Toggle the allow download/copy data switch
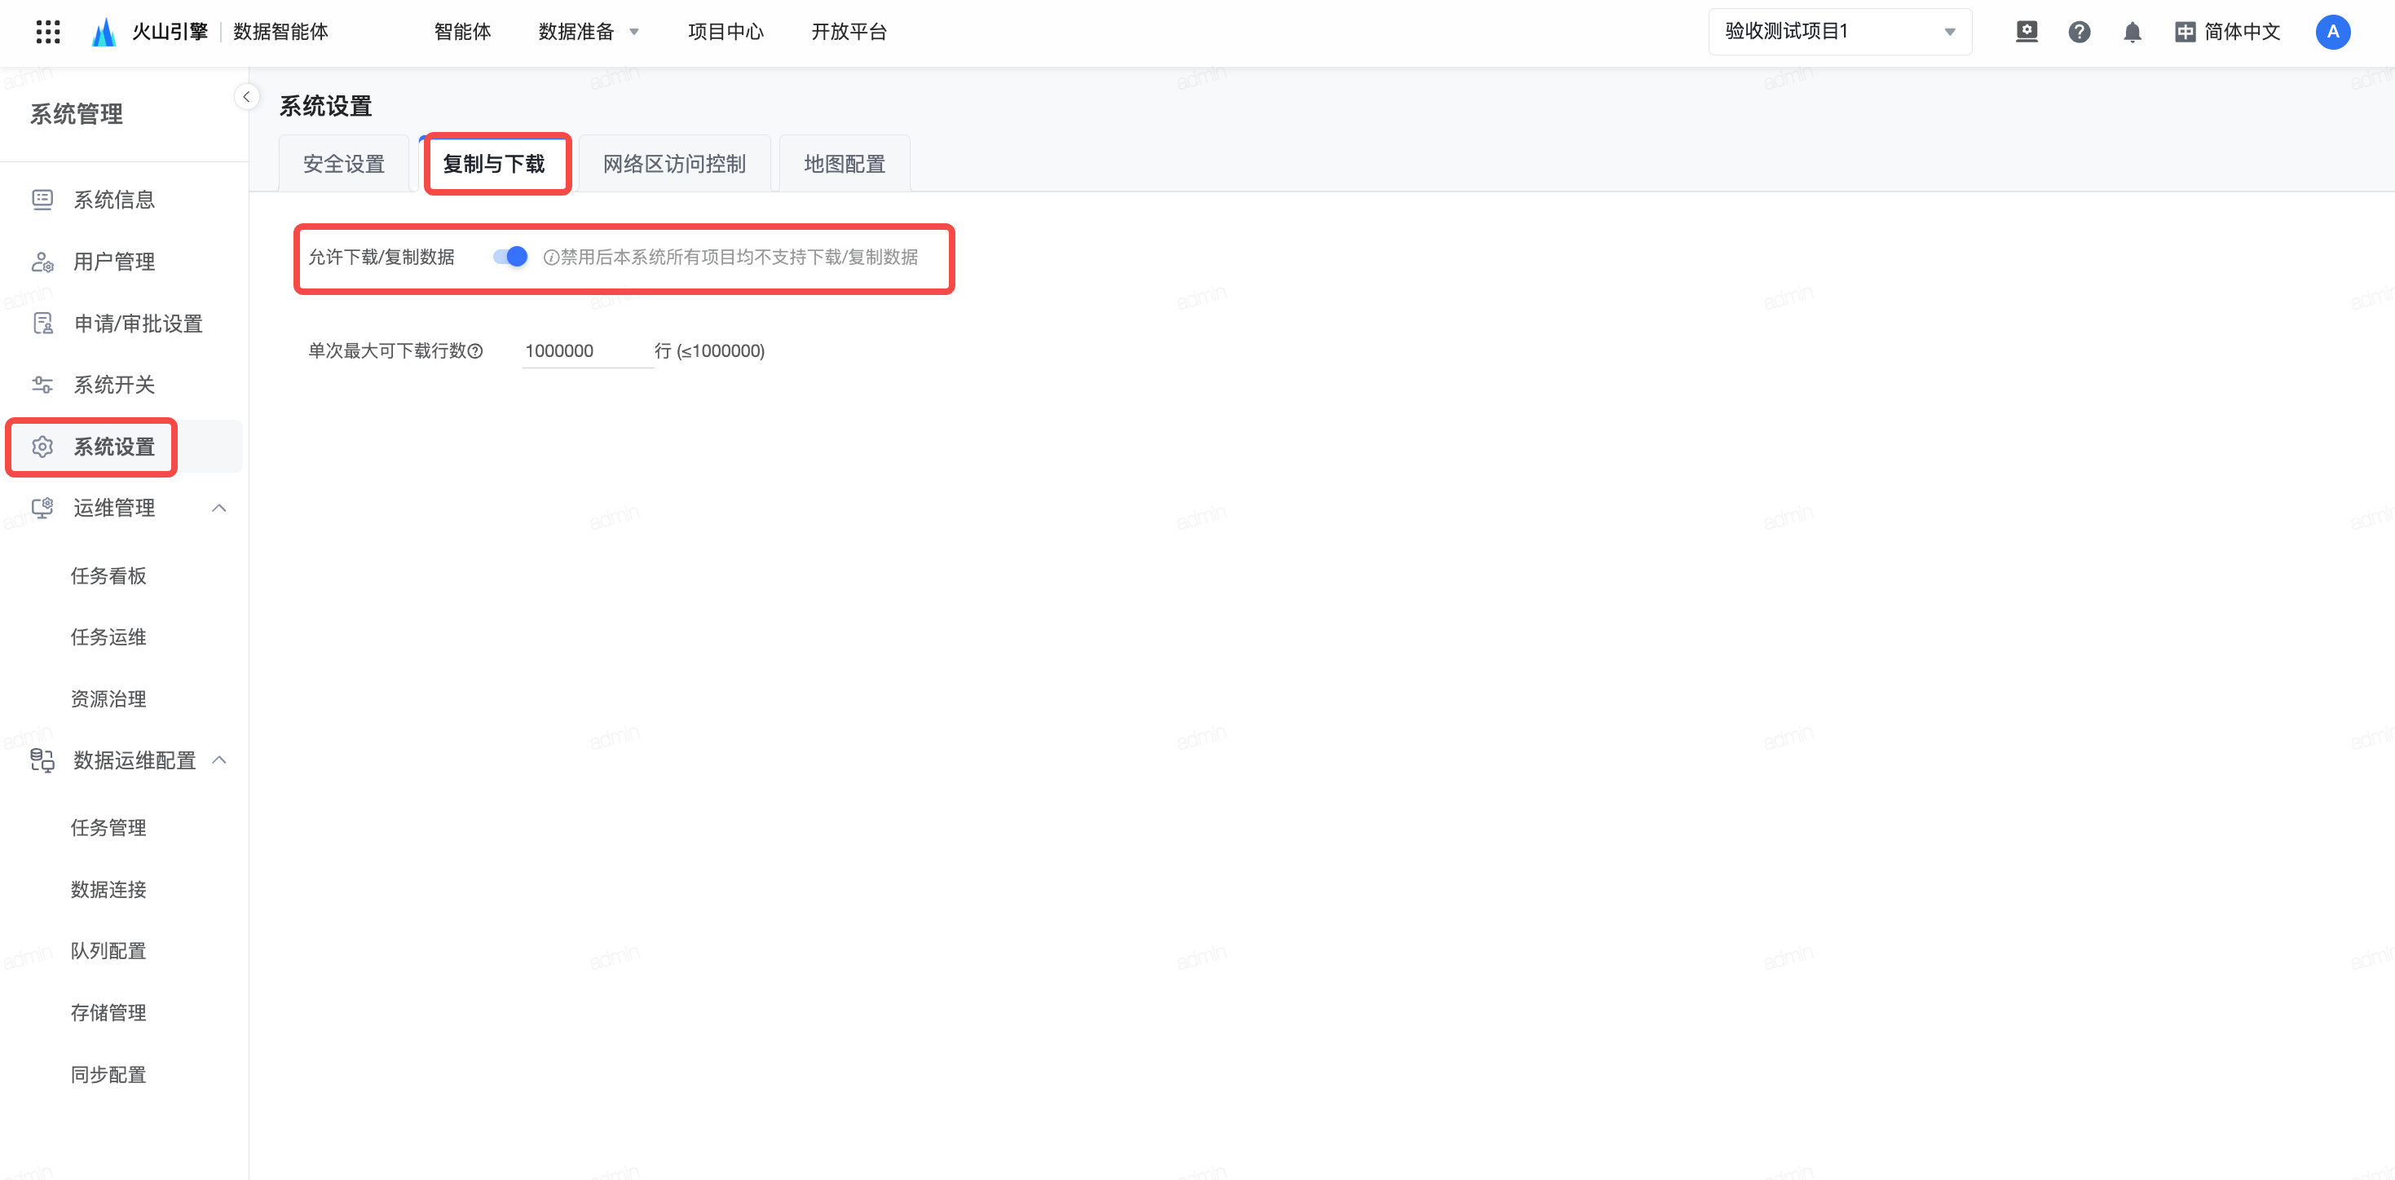The image size is (2395, 1180). pos(510,257)
